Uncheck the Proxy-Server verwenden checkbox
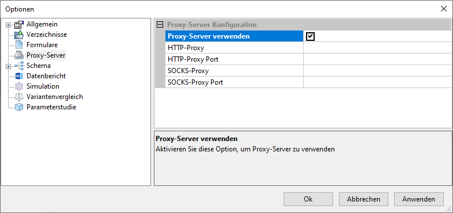The image size is (453, 213). 311,36
